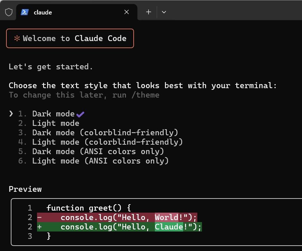This screenshot has width=302, height=251.
Task: Click the purple checkmark beside Dark mode
Action: pyautogui.click(x=80, y=114)
